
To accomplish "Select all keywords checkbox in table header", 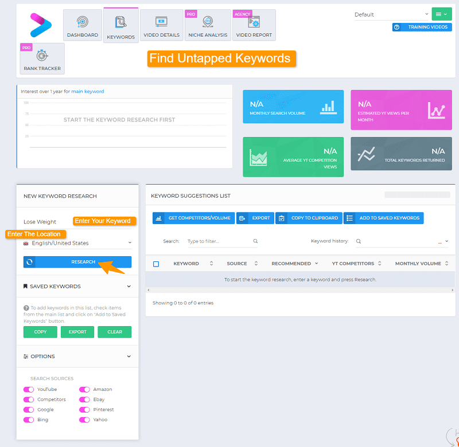I will point(156,264).
